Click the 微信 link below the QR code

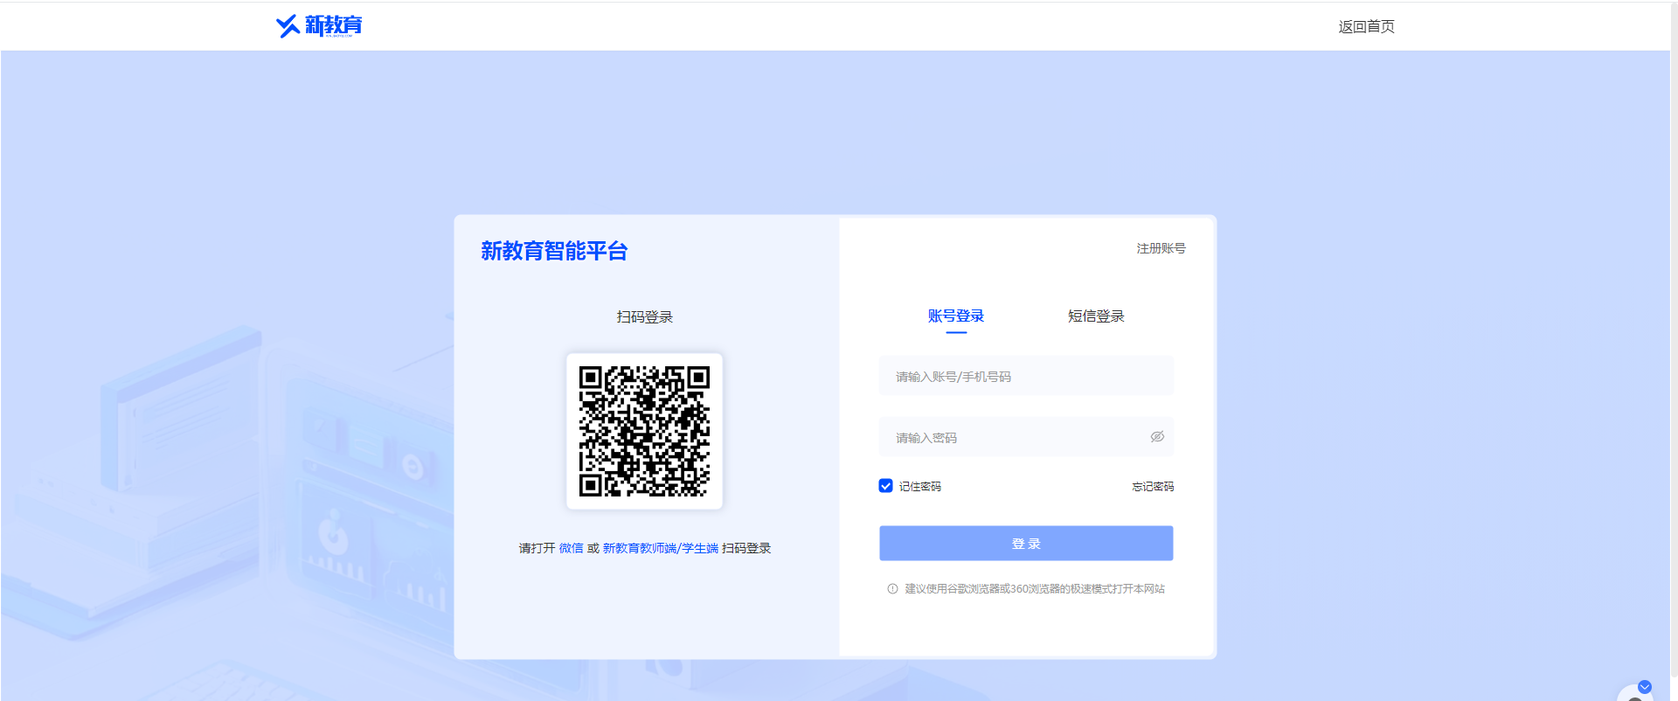click(571, 548)
